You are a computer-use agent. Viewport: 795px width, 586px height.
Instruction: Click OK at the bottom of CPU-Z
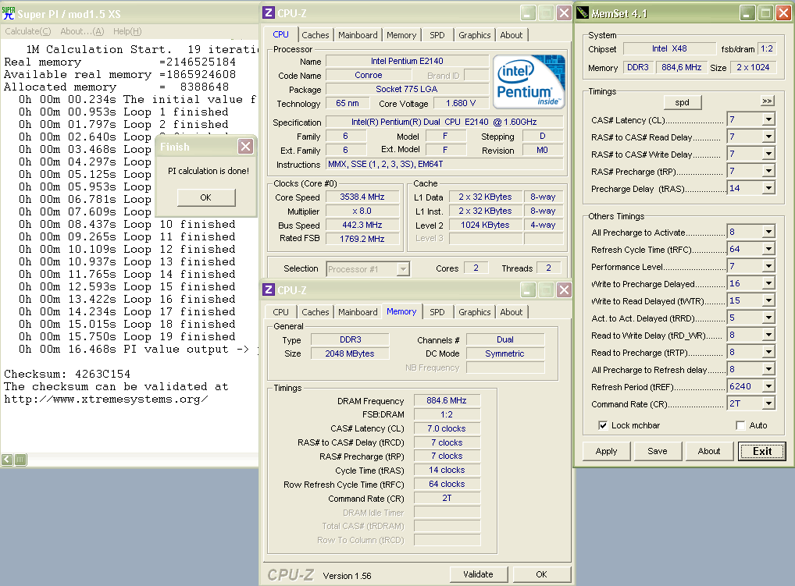coord(541,574)
